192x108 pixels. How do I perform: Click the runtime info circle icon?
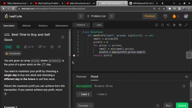184,86
